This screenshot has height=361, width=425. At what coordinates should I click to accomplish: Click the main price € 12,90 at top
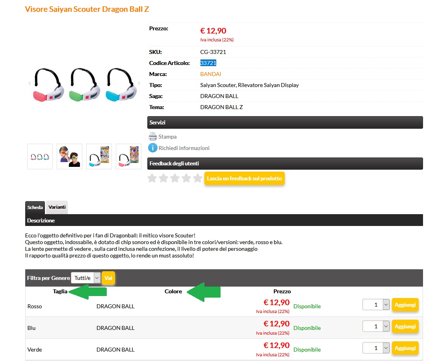click(x=213, y=31)
